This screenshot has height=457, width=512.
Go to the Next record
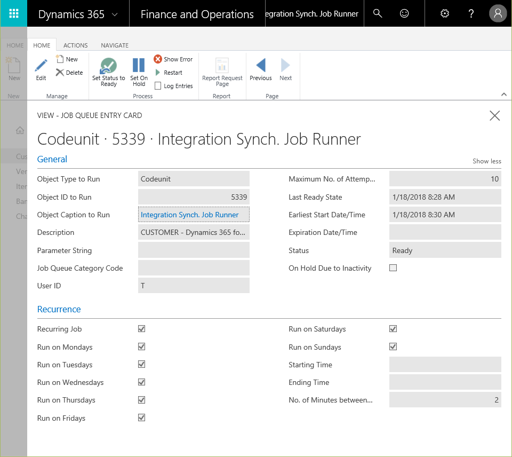tap(286, 69)
